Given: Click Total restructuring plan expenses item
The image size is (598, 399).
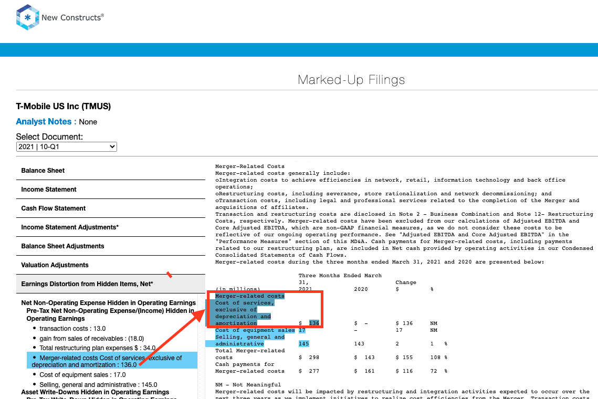Looking at the screenshot, I should tap(97, 348).
